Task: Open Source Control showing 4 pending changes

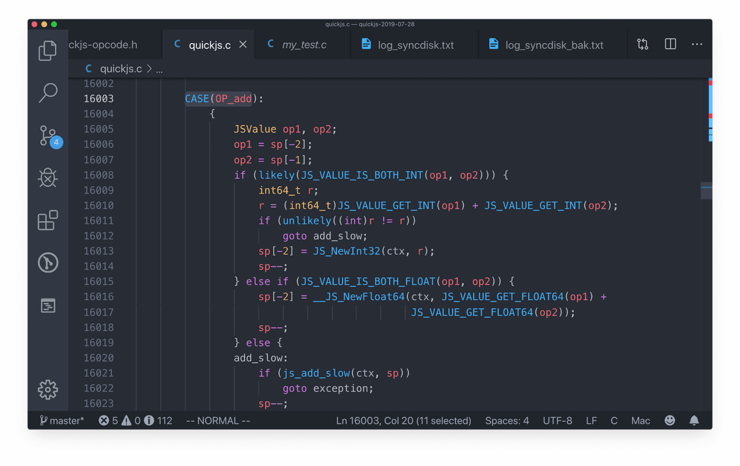Action: point(48,135)
